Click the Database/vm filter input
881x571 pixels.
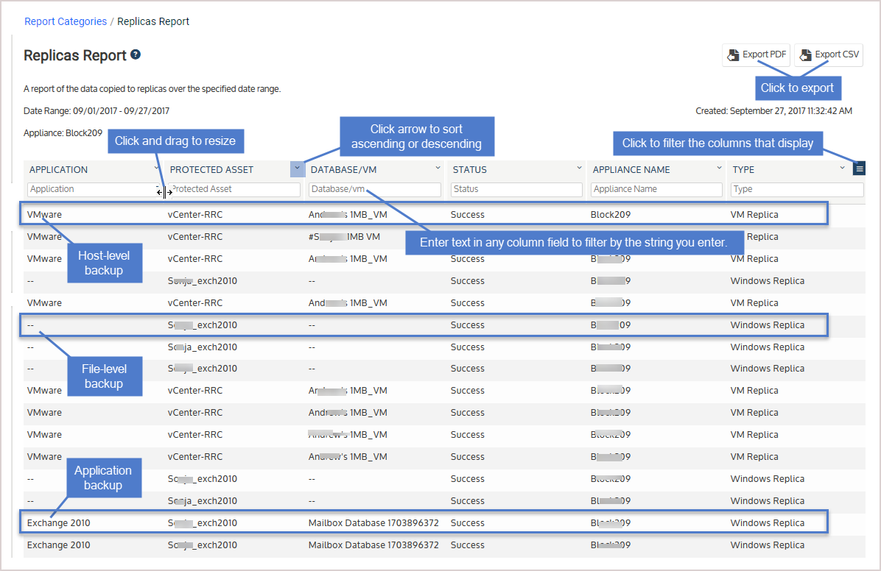pos(374,189)
